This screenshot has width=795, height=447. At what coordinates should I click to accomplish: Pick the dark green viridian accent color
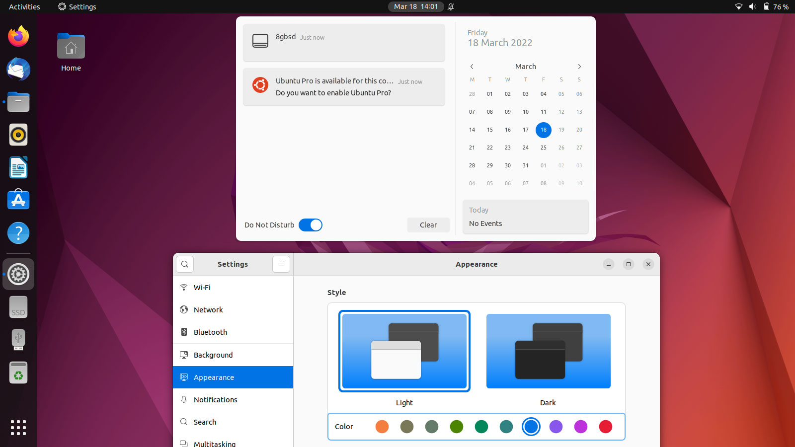tap(481, 427)
